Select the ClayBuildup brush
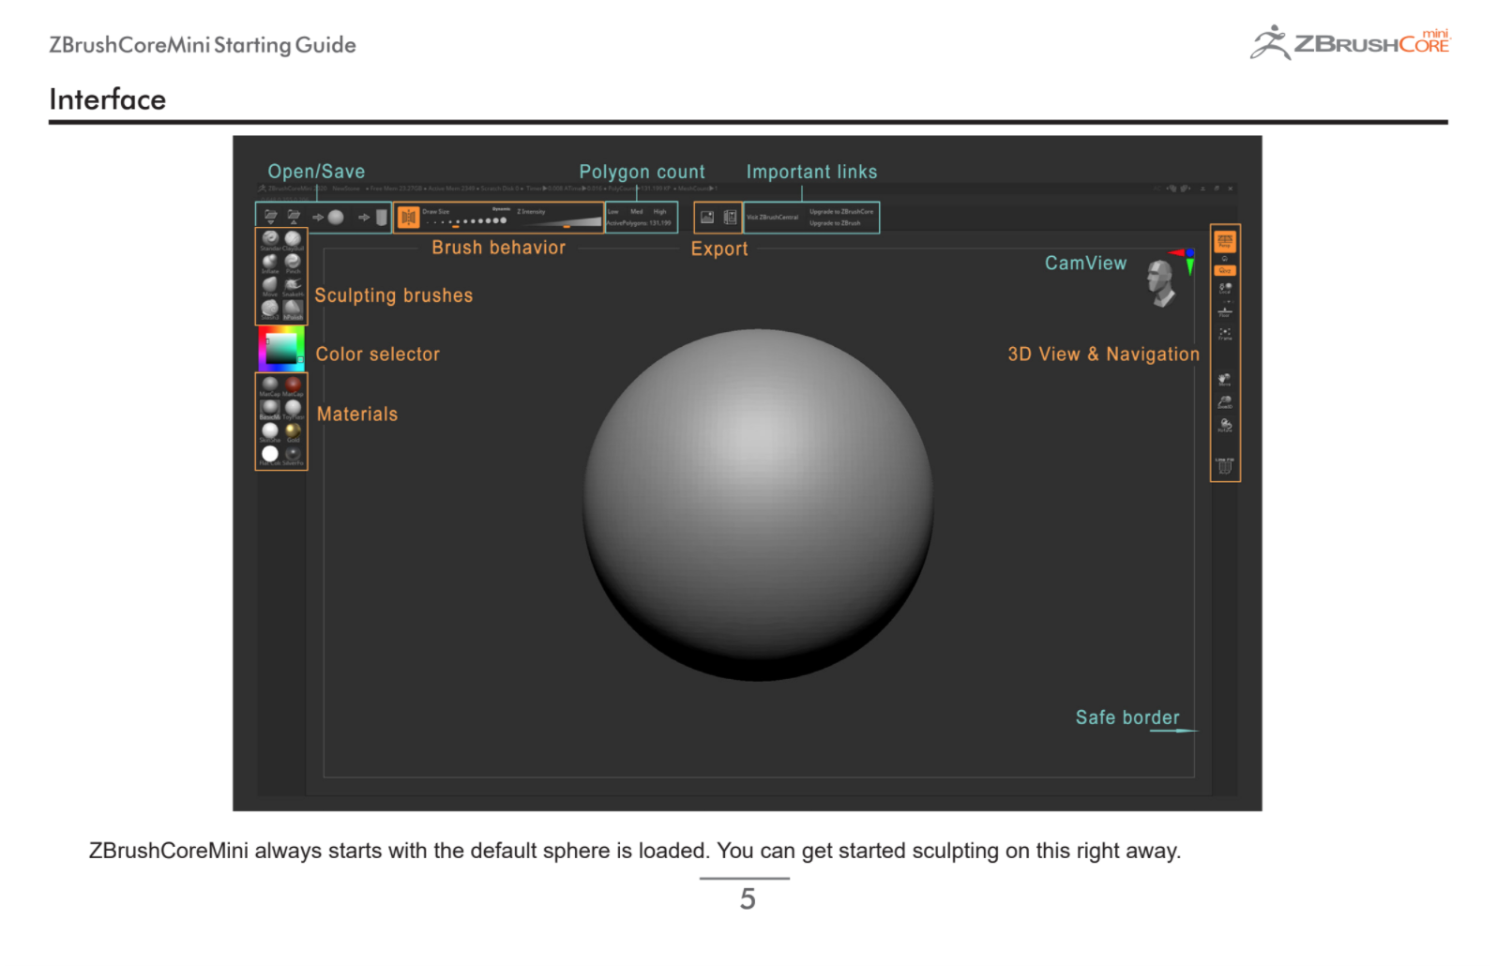The height and width of the screenshot is (966, 1497). tap(293, 240)
